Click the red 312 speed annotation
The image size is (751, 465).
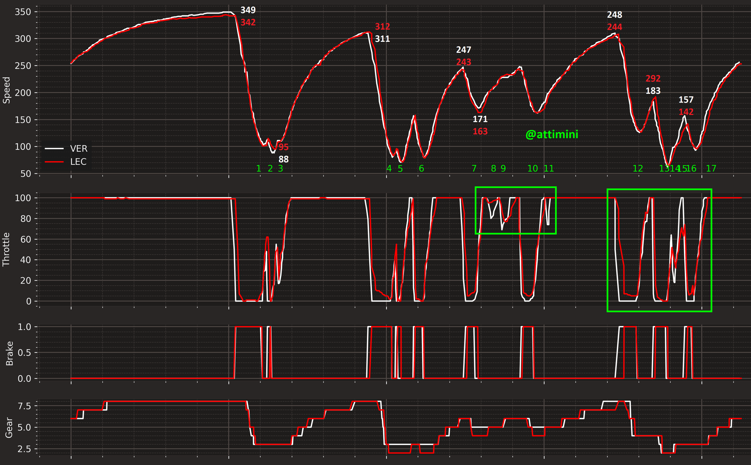tap(382, 27)
